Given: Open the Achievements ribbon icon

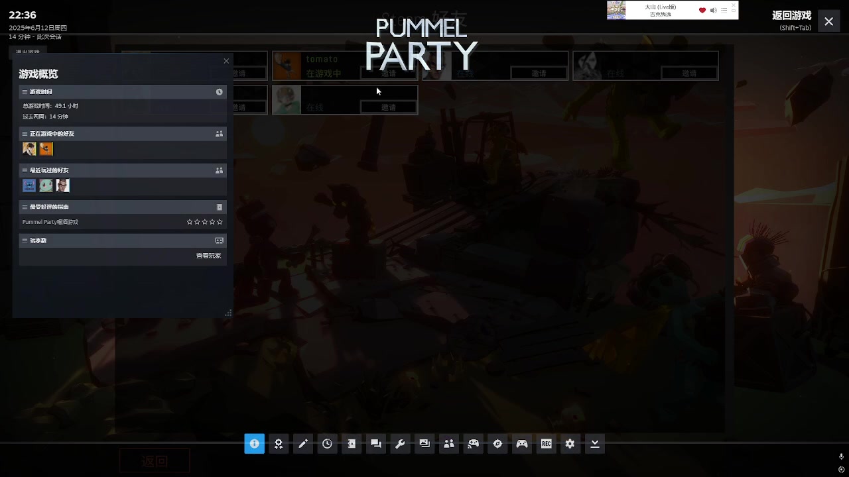Looking at the screenshot, I should tap(279, 444).
